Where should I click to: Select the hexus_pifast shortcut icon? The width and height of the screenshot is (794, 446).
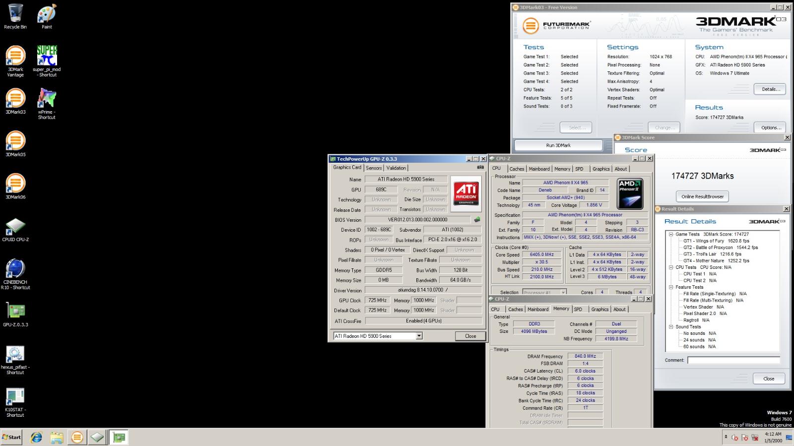15,359
